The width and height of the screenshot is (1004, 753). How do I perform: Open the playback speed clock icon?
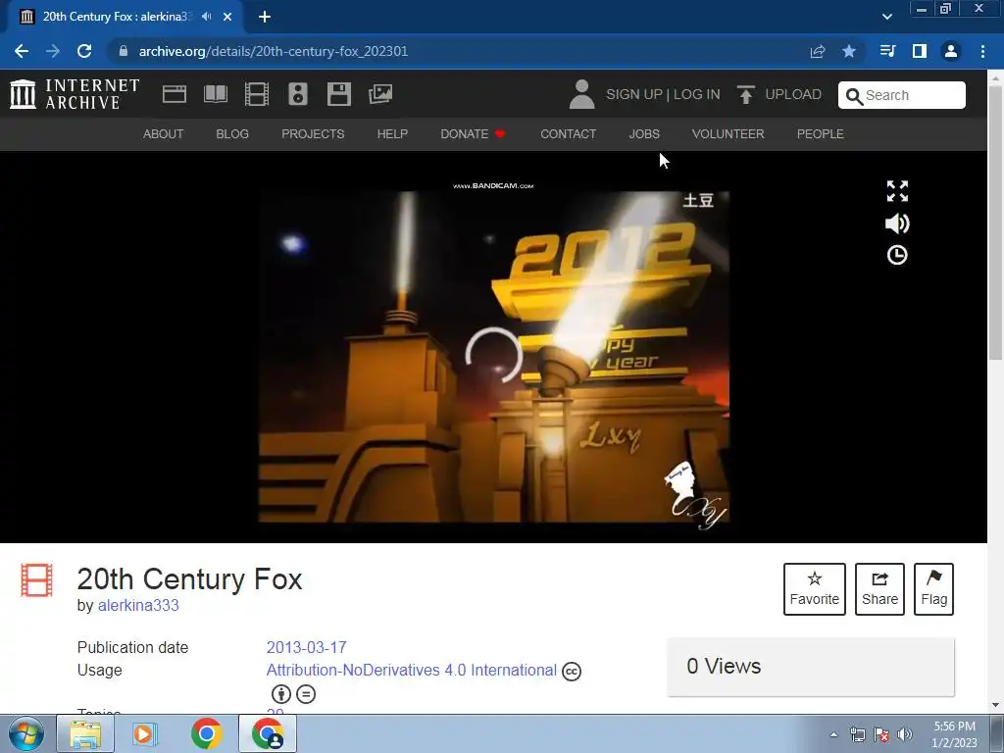point(897,255)
